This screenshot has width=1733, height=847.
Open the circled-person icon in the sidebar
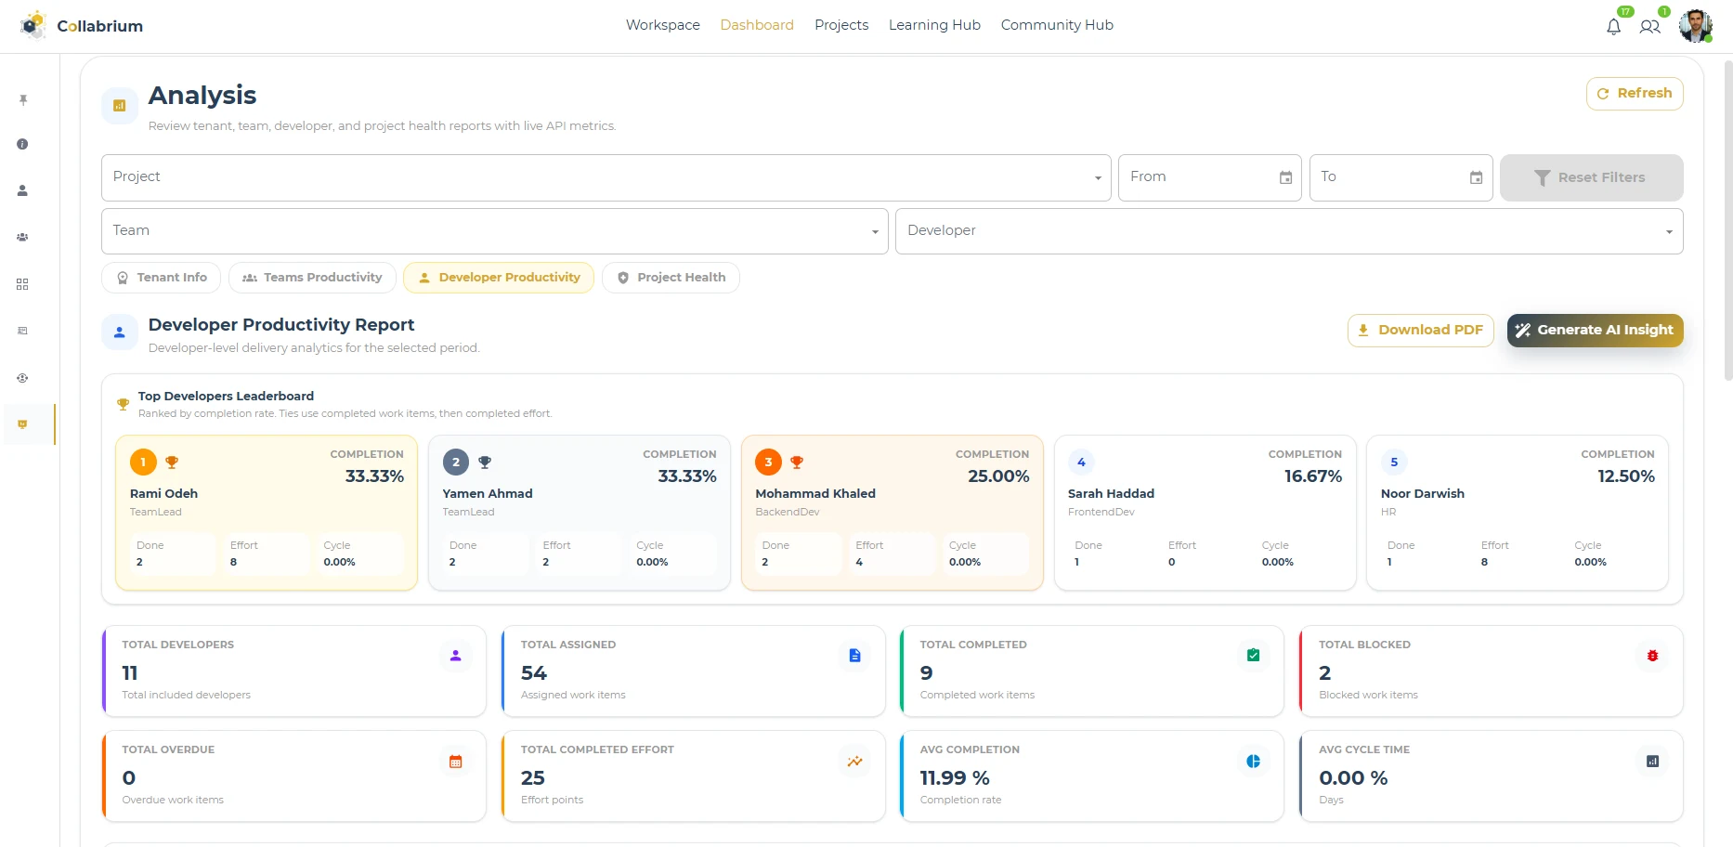[x=22, y=378]
